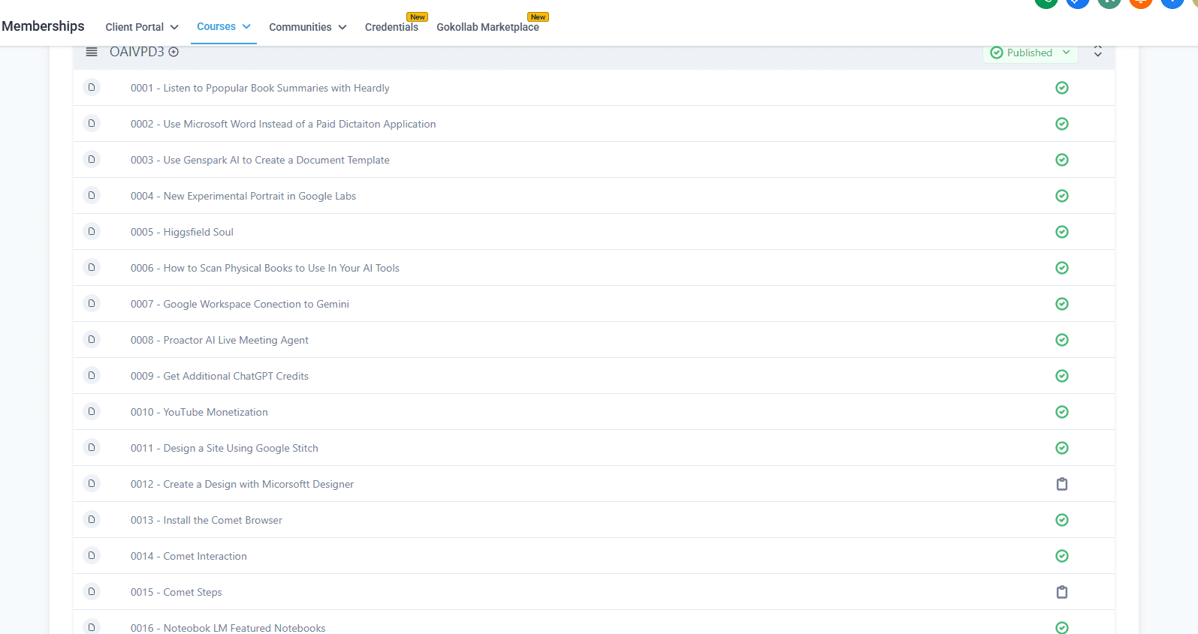The image size is (1198, 634).
Task: Toggle published status of lesson 0003 Genspark
Action: click(x=1061, y=160)
